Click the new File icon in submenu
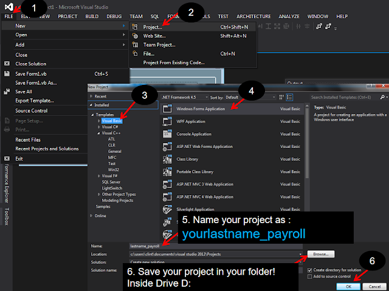Image resolution: width=389 pixels, height=291 pixels. tap(135, 53)
